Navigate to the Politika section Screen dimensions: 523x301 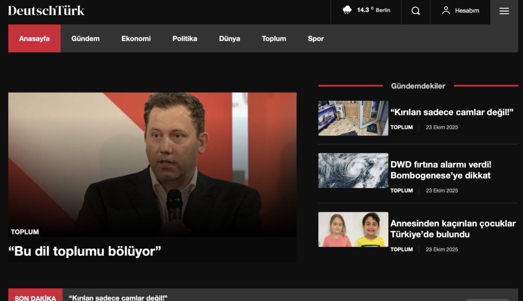184,38
